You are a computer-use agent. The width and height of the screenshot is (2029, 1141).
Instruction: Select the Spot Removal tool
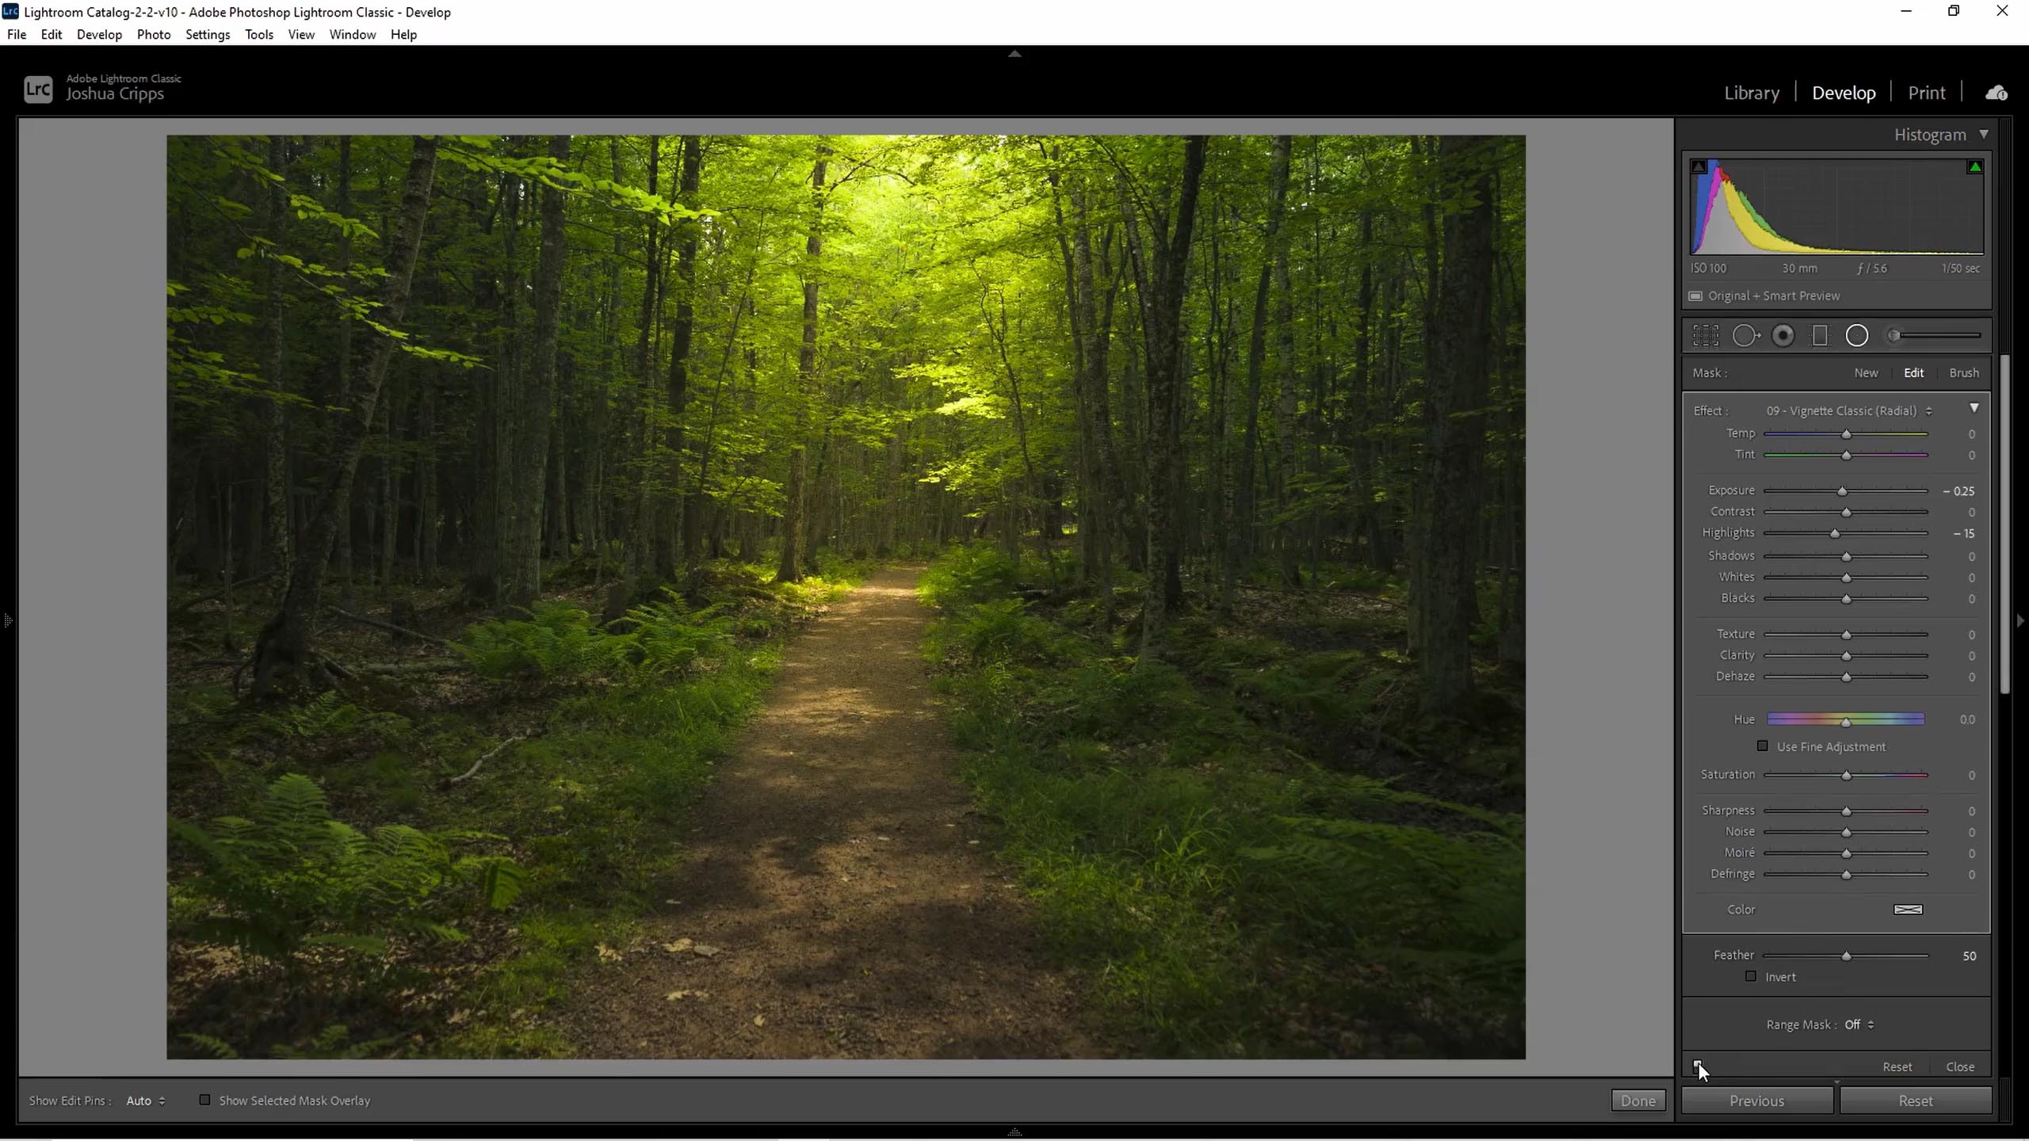coord(1745,336)
